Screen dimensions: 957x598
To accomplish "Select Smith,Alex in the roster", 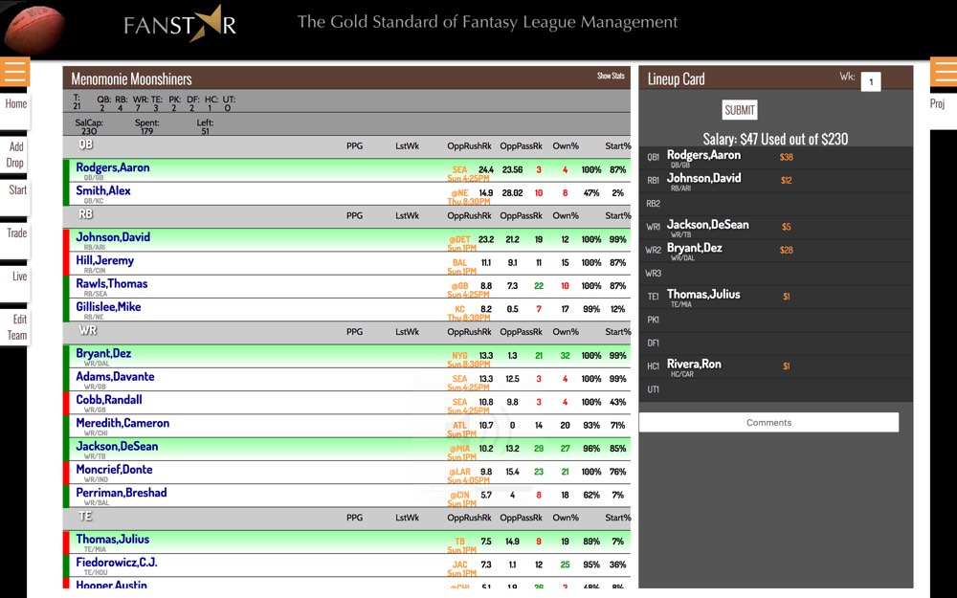I will coord(103,190).
